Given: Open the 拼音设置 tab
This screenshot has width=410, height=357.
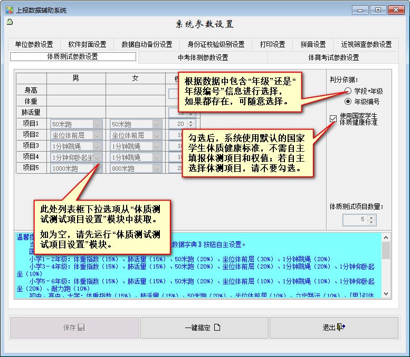Looking at the screenshot, I should click(313, 44).
